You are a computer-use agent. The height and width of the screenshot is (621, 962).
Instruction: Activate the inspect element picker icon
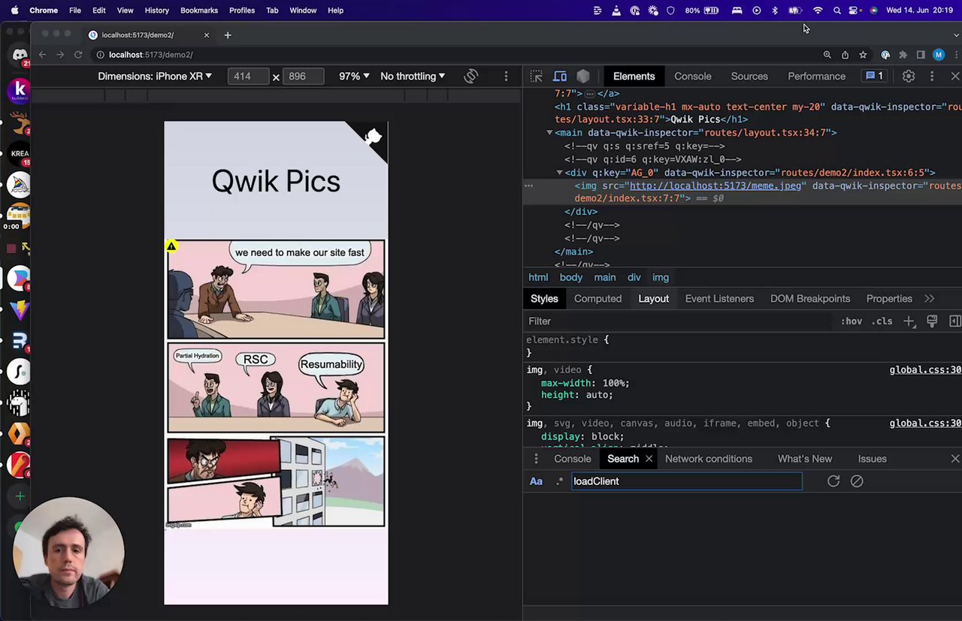click(536, 77)
